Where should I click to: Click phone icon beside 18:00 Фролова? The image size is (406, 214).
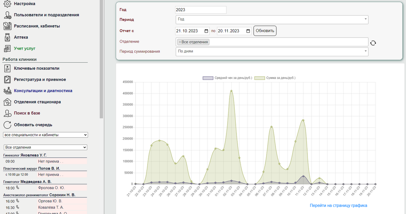[17, 187]
